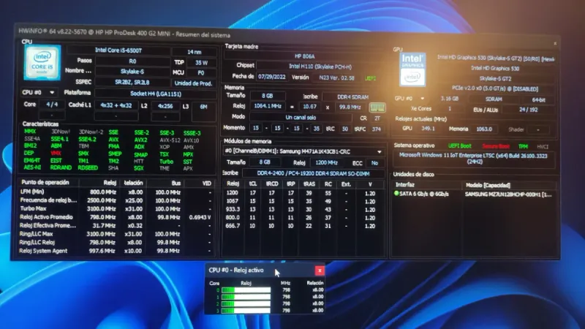Click the Microsoft Windows 11 IoT Enterprise LTSC field
Image resolution: width=585 pixels, height=329 pixels.
click(473, 159)
